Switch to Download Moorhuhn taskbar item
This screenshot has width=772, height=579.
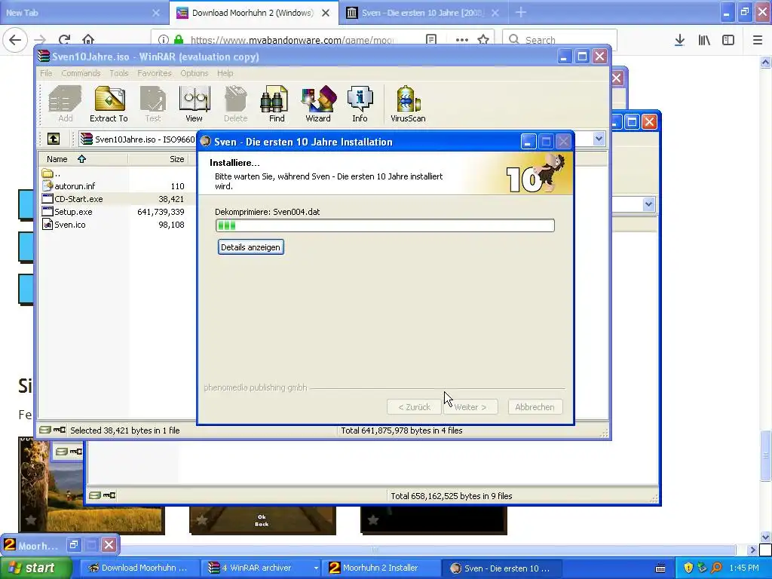139,568
